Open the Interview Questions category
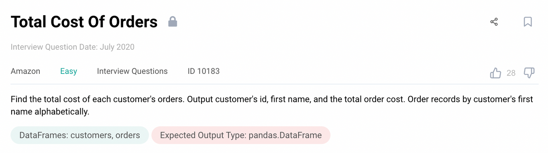The height and width of the screenshot is (153, 548). [x=132, y=71]
